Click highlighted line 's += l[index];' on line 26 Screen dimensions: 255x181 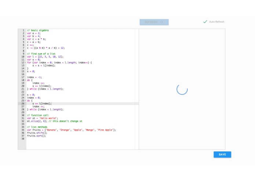tap(42, 104)
